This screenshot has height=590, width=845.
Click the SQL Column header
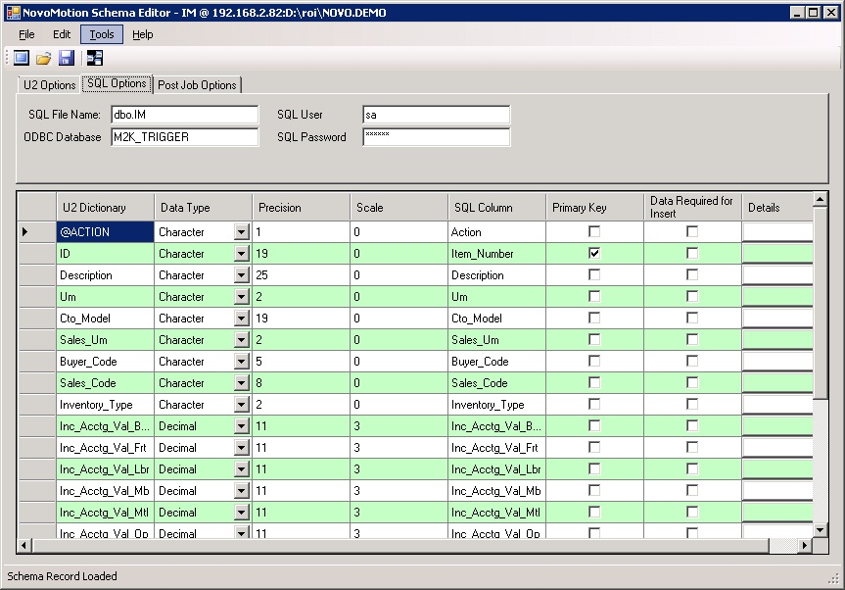point(496,208)
